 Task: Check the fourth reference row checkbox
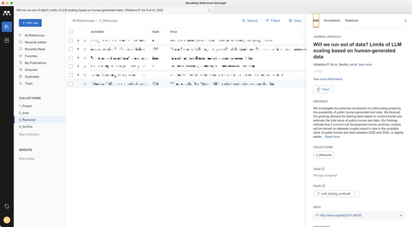point(71,66)
